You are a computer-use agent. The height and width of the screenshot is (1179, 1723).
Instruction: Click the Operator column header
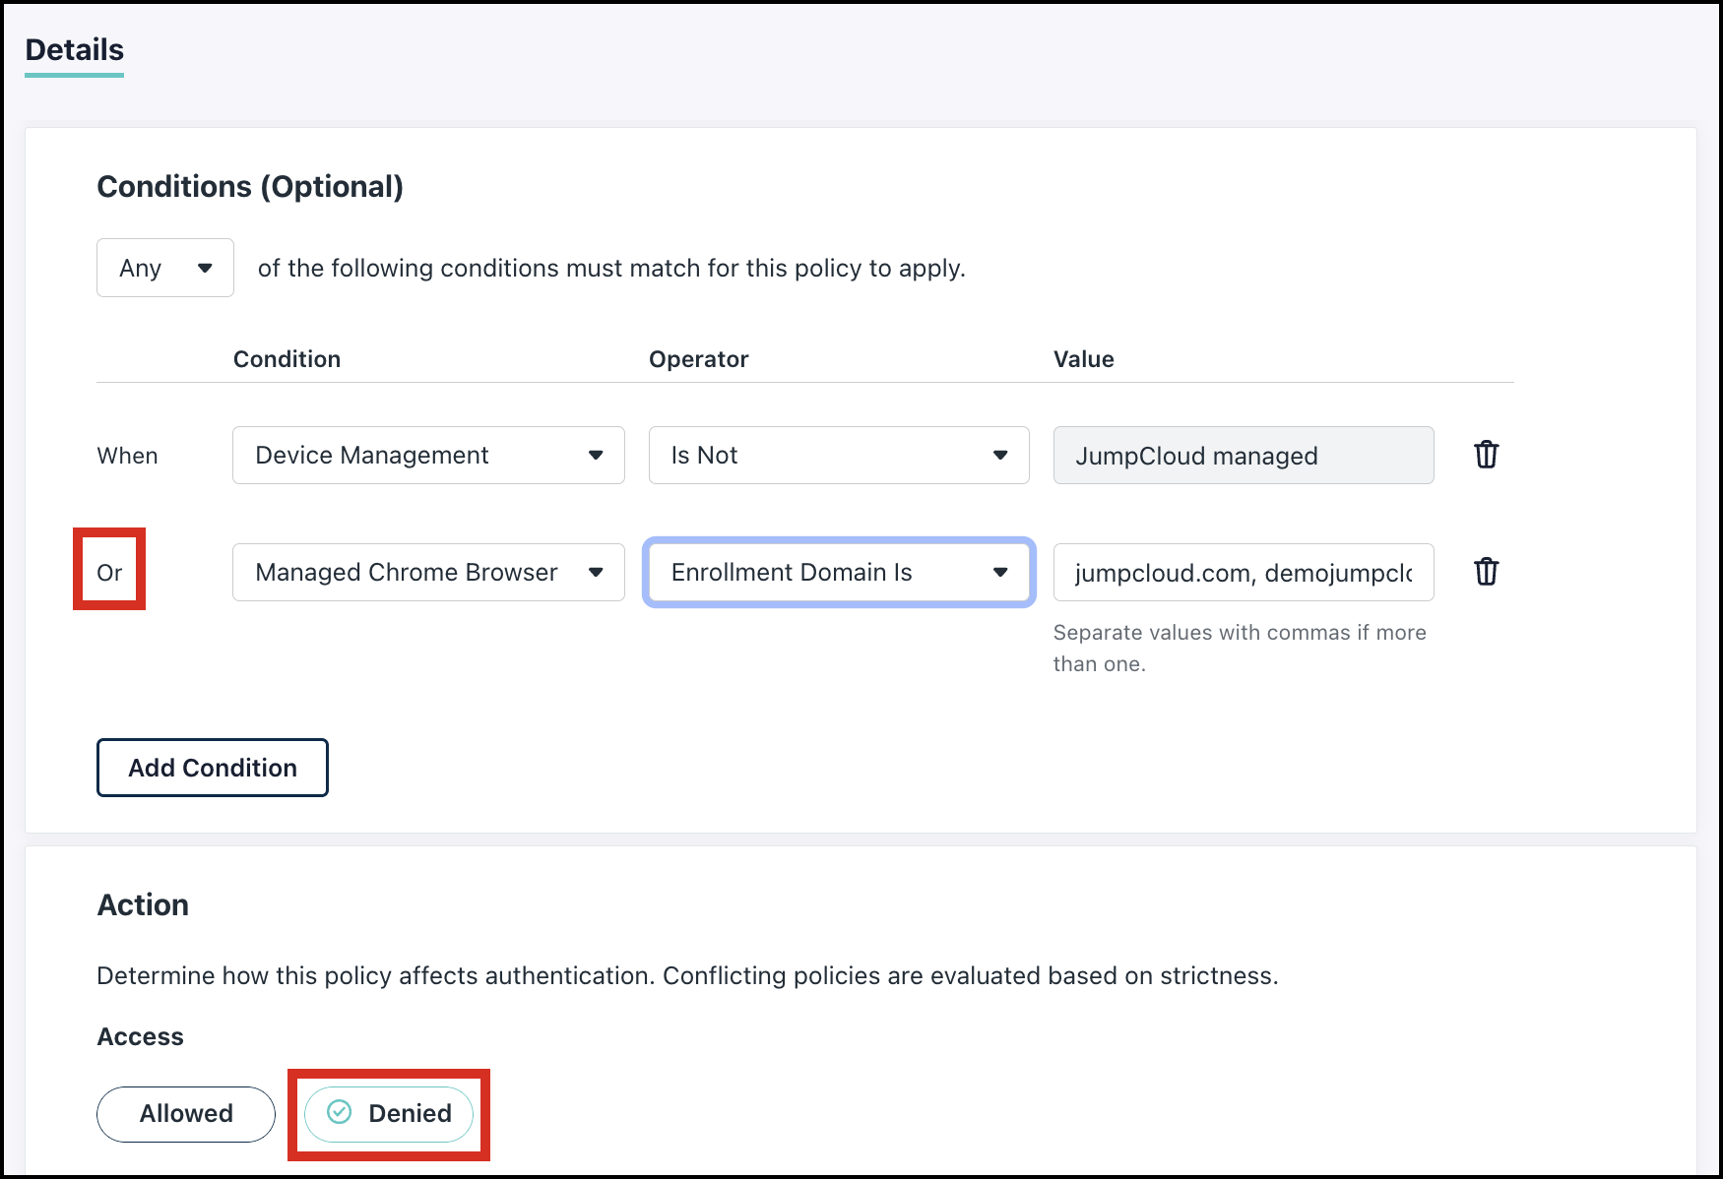(x=699, y=359)
